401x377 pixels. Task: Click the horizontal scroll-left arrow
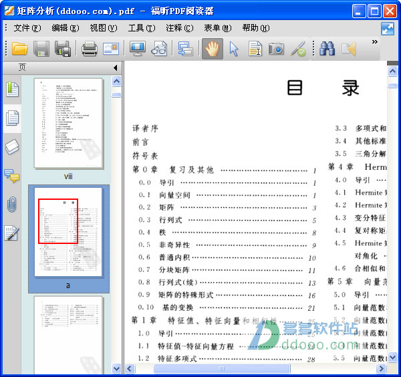point(130,368)
